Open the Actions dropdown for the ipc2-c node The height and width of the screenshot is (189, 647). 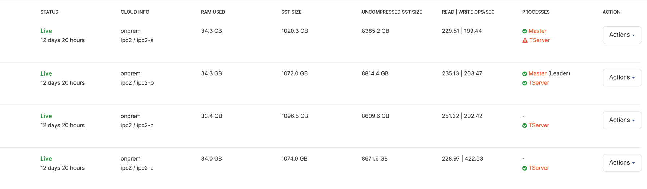(622, 120)
